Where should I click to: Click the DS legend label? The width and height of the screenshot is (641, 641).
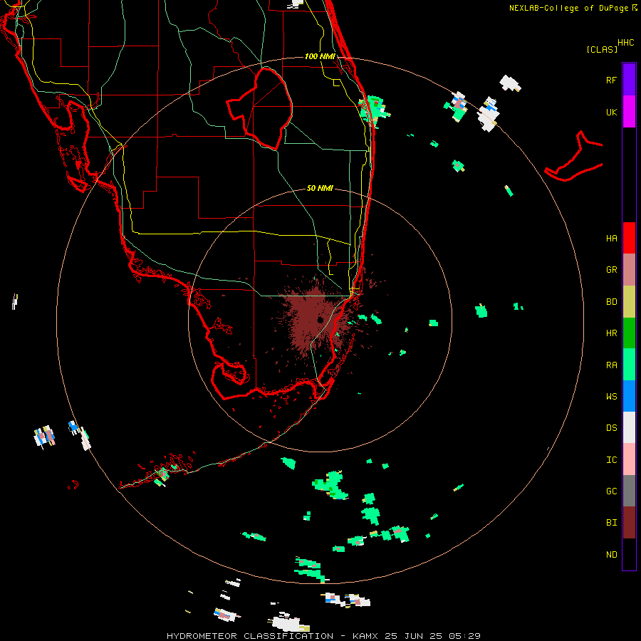611,428
